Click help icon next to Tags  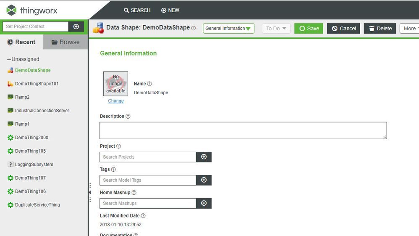click(113, 169)
